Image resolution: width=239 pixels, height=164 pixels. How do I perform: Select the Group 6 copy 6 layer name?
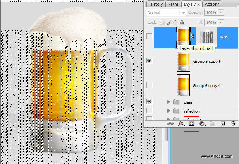click(x=207, y=62)
